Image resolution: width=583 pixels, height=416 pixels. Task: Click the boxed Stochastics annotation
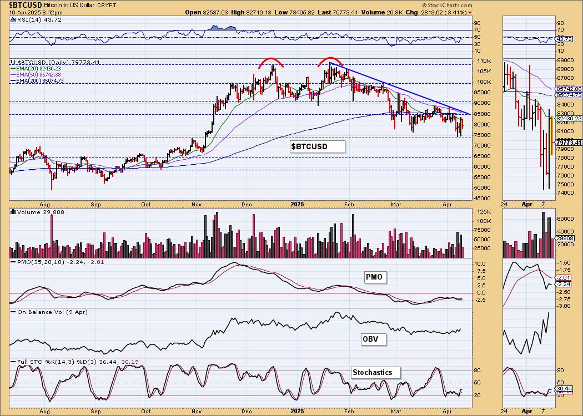click(375, 373)
